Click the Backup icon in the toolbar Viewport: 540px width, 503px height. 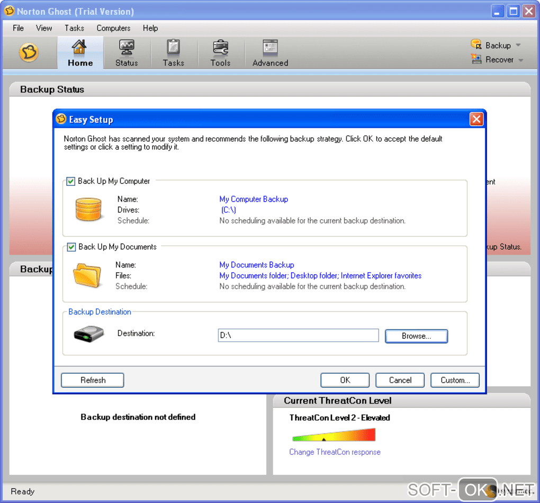(476, 44)
